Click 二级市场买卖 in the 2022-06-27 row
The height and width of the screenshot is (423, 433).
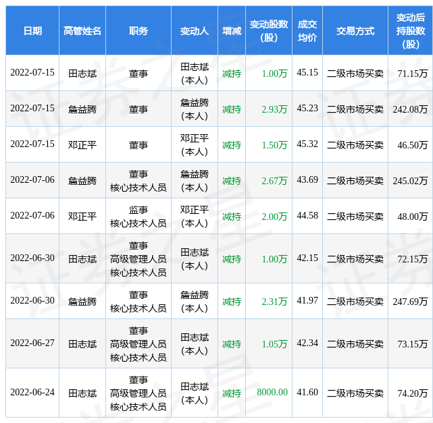pos(355,344)
